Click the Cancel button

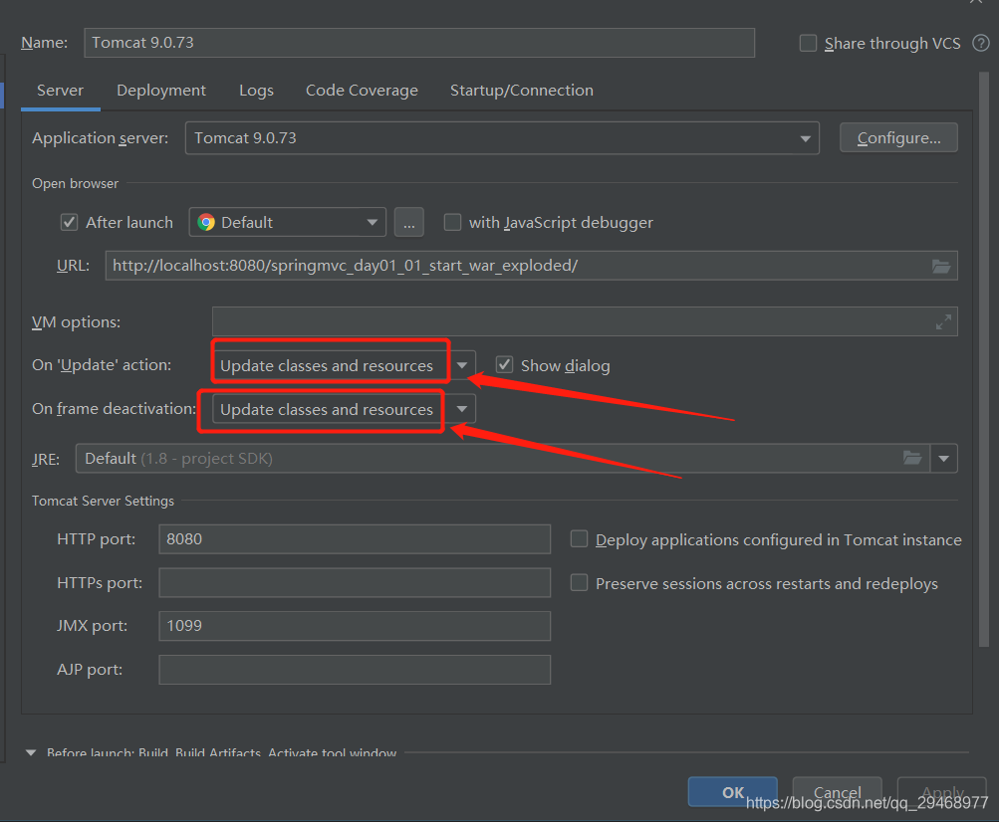pyautogui.click(x=838, y=792)
